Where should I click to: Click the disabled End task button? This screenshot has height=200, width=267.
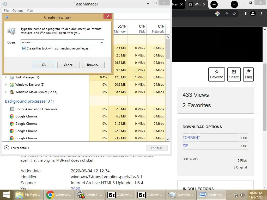(x=157, y=148)
